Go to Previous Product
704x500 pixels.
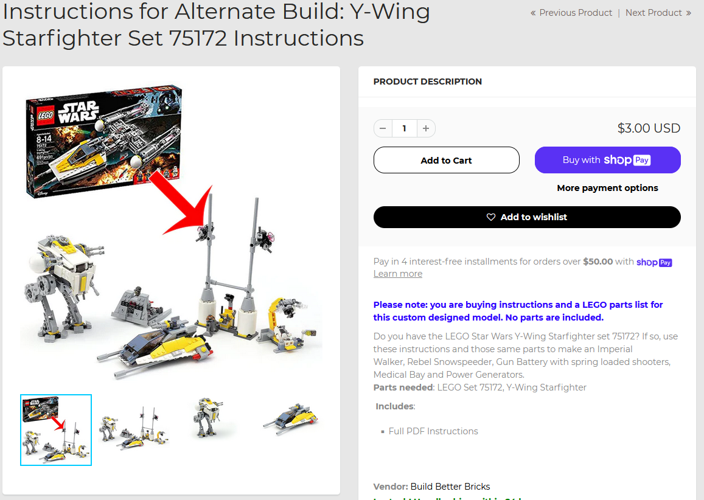[571, 13]
